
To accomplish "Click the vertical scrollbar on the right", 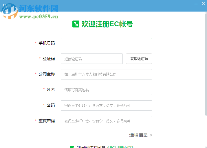I will [x=206, y=64].
